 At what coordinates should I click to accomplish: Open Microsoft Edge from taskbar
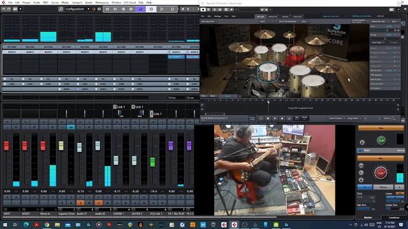click(x=26, y=225)
